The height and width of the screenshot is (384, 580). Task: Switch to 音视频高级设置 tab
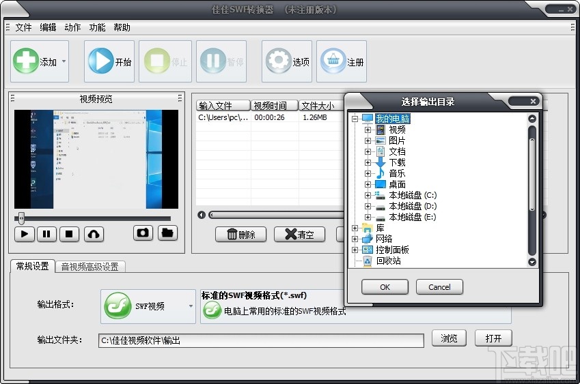90,267
